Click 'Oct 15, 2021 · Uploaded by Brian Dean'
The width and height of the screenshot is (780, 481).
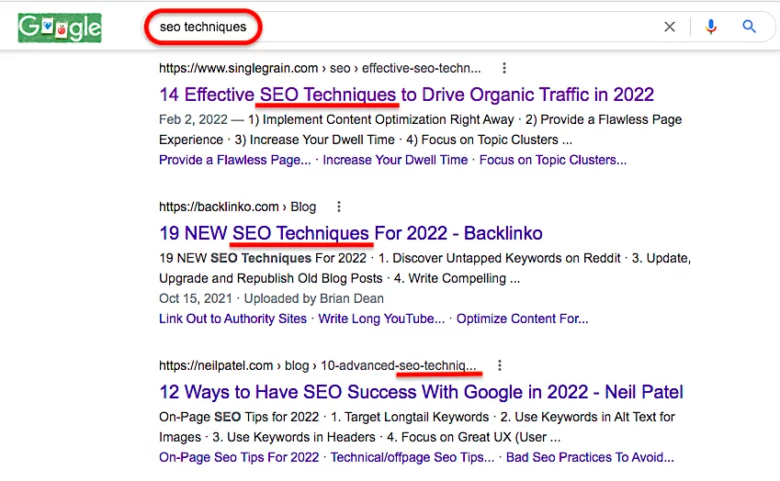coord(271,298)
